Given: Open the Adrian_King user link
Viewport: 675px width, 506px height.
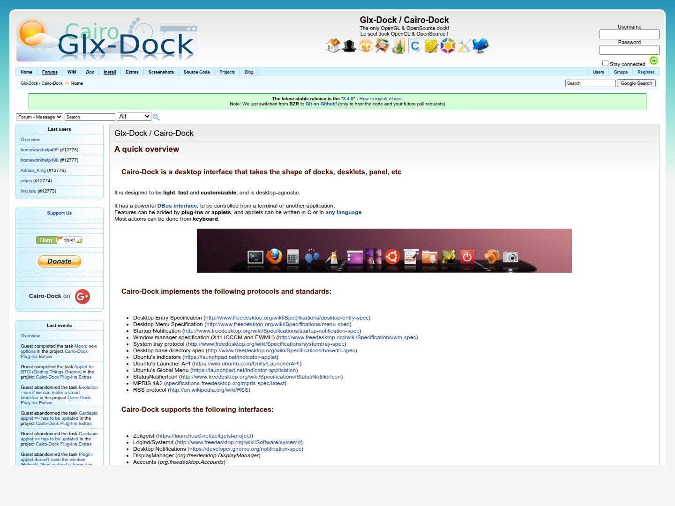Looking at the screenshot, I should click(x=33, y=171).
